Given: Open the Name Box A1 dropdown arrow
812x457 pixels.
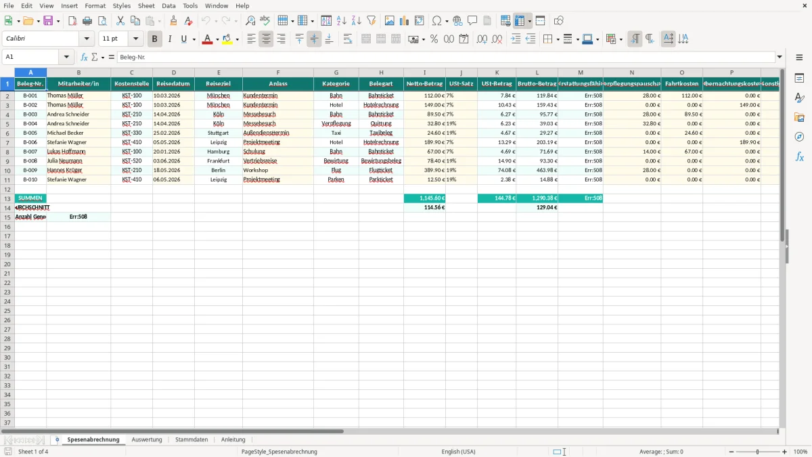Looking at the screenshot, I should coord(66,57).
